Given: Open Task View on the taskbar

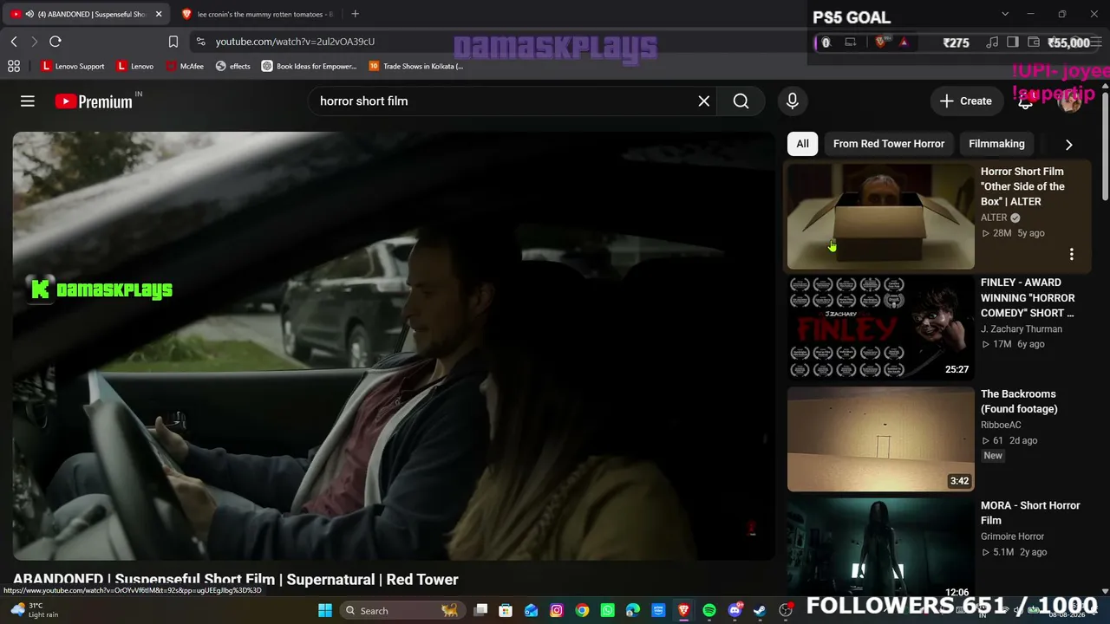Looking at the screenshot, I should [481, 610].
